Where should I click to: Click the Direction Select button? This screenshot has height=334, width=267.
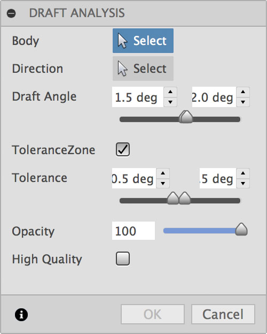click(x=143, y=69)
